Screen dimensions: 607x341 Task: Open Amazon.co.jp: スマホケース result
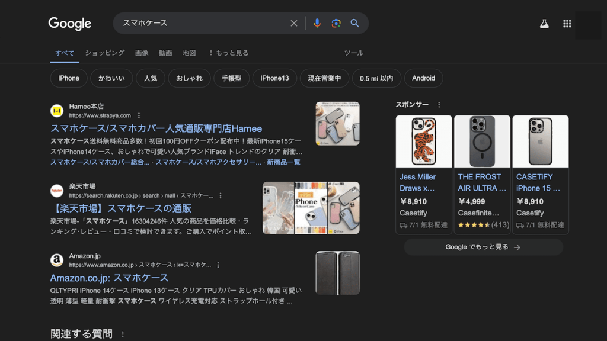tap(109, 278)
